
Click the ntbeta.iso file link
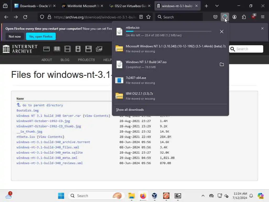point(26,137)
